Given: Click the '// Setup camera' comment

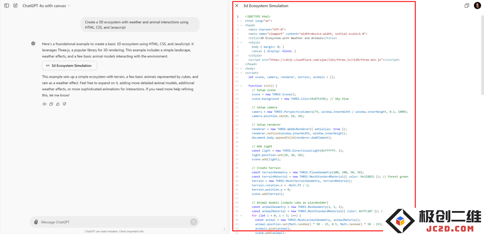Looking at the screenshot, I should click(265, 108).
